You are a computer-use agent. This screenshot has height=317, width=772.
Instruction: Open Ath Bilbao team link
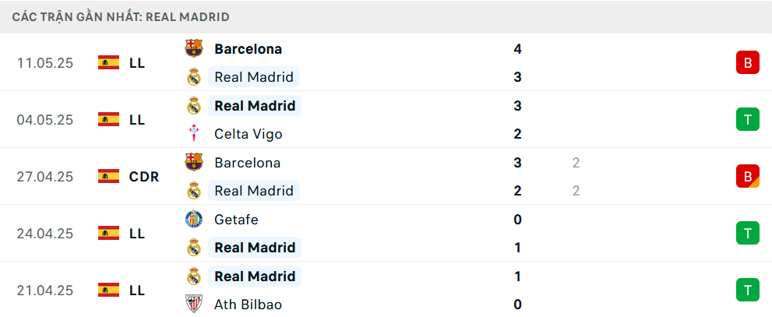tap(249, 305)
